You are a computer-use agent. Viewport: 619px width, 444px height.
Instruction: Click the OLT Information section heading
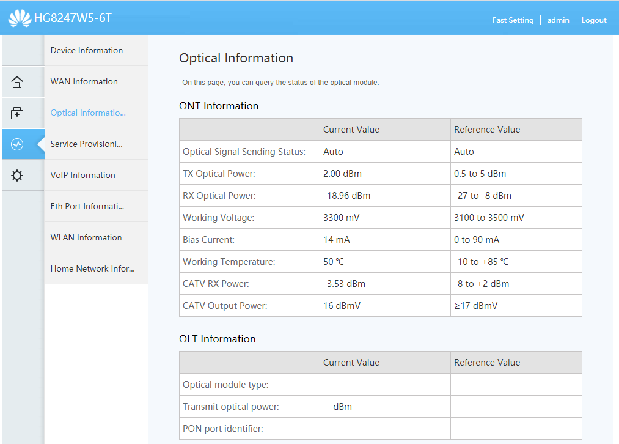click(x=217, y=339)
